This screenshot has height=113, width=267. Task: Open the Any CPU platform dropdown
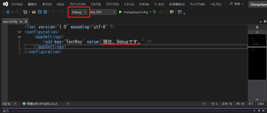click(x=103, y=12)
